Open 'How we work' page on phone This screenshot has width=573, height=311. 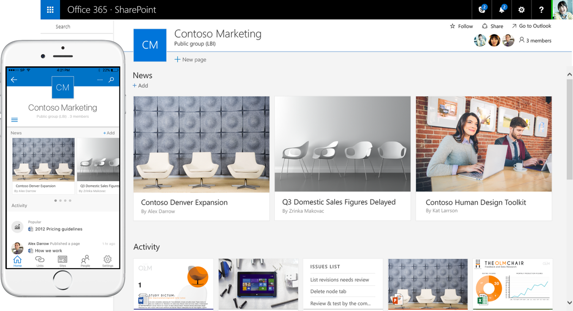(45, 250)
